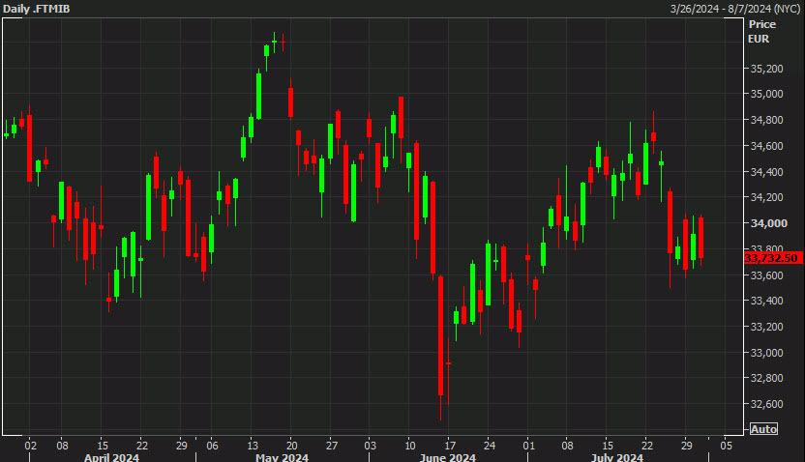Click the Auto scale button
Viewport: 805px width, 462px height.
coord(763,429)
